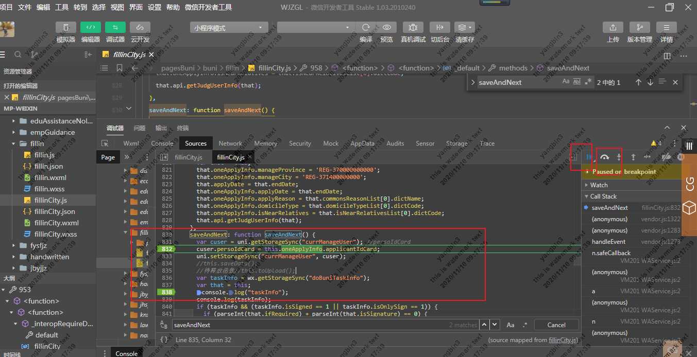The image size is (697, 357).
Task: Open the 小程序模式 mode dropdown
Action: pyautogui.click(x=229, y=28)
